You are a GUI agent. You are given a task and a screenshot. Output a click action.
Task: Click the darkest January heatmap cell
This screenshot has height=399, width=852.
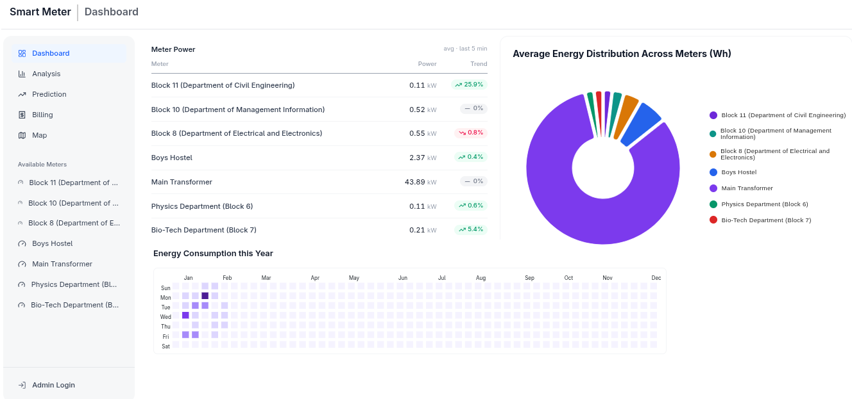205,296
